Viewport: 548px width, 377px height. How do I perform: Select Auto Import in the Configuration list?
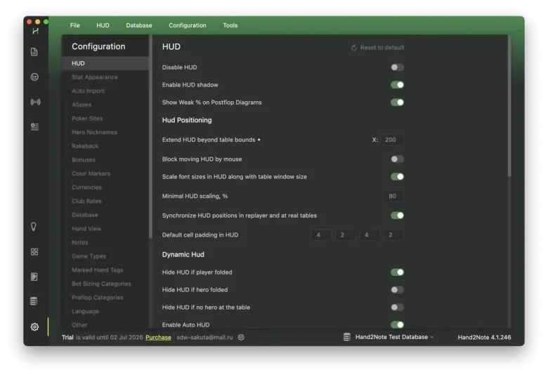click(x=105, y=91)
